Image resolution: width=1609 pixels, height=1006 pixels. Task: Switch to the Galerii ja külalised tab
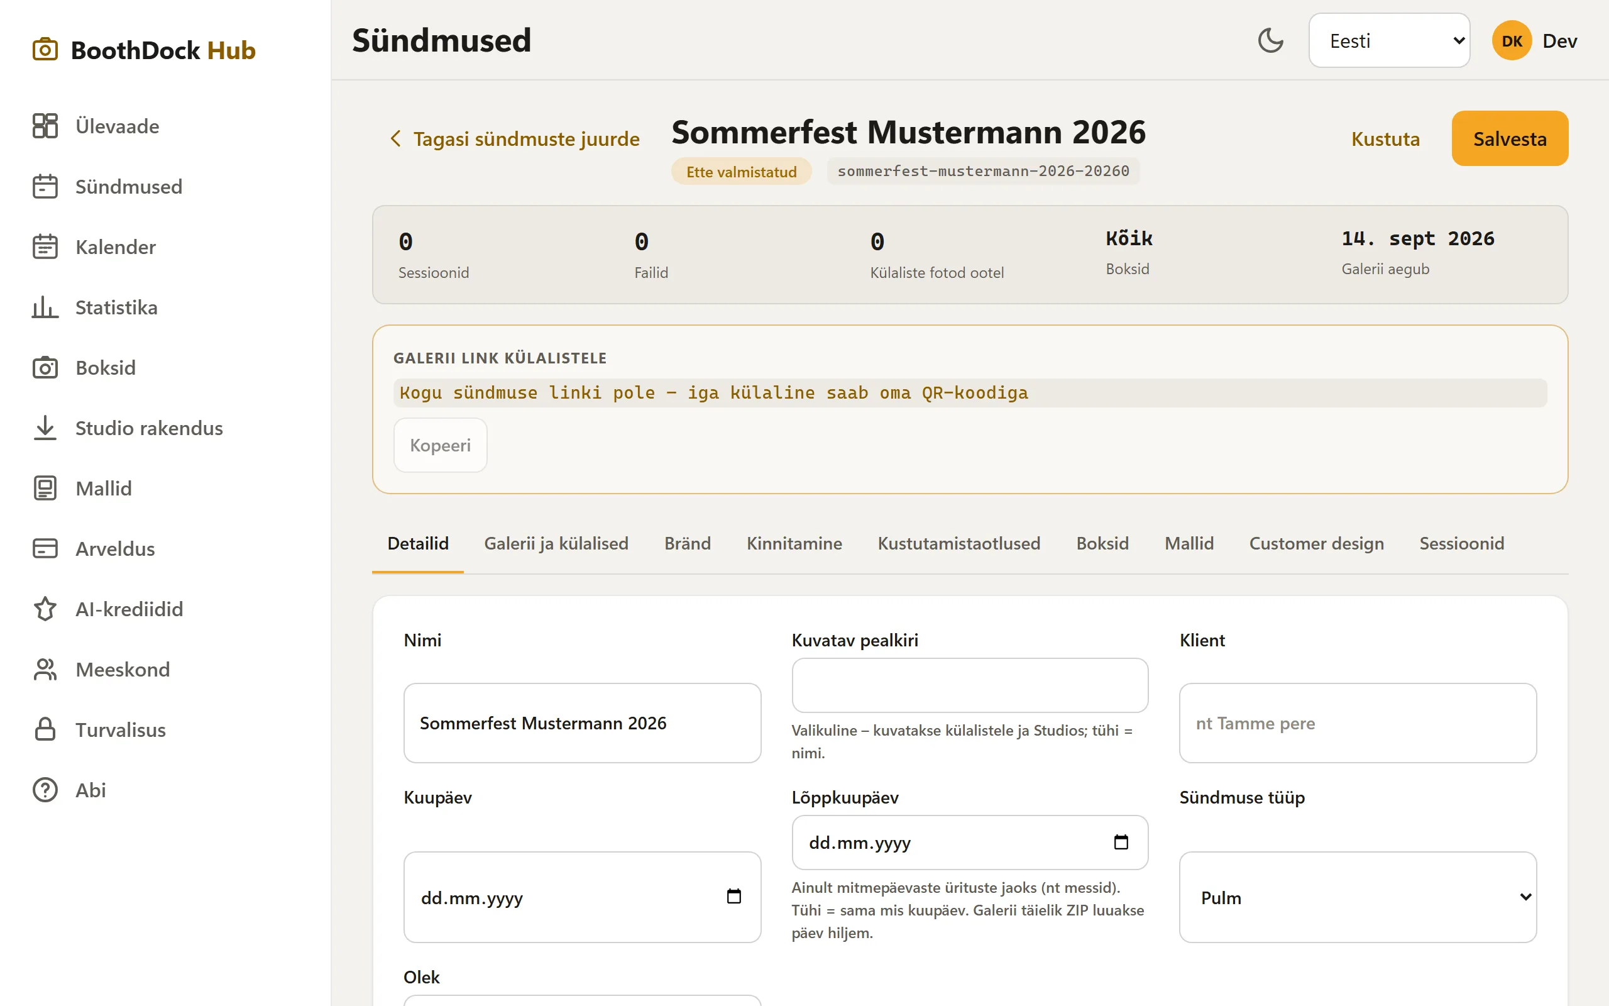556,544
